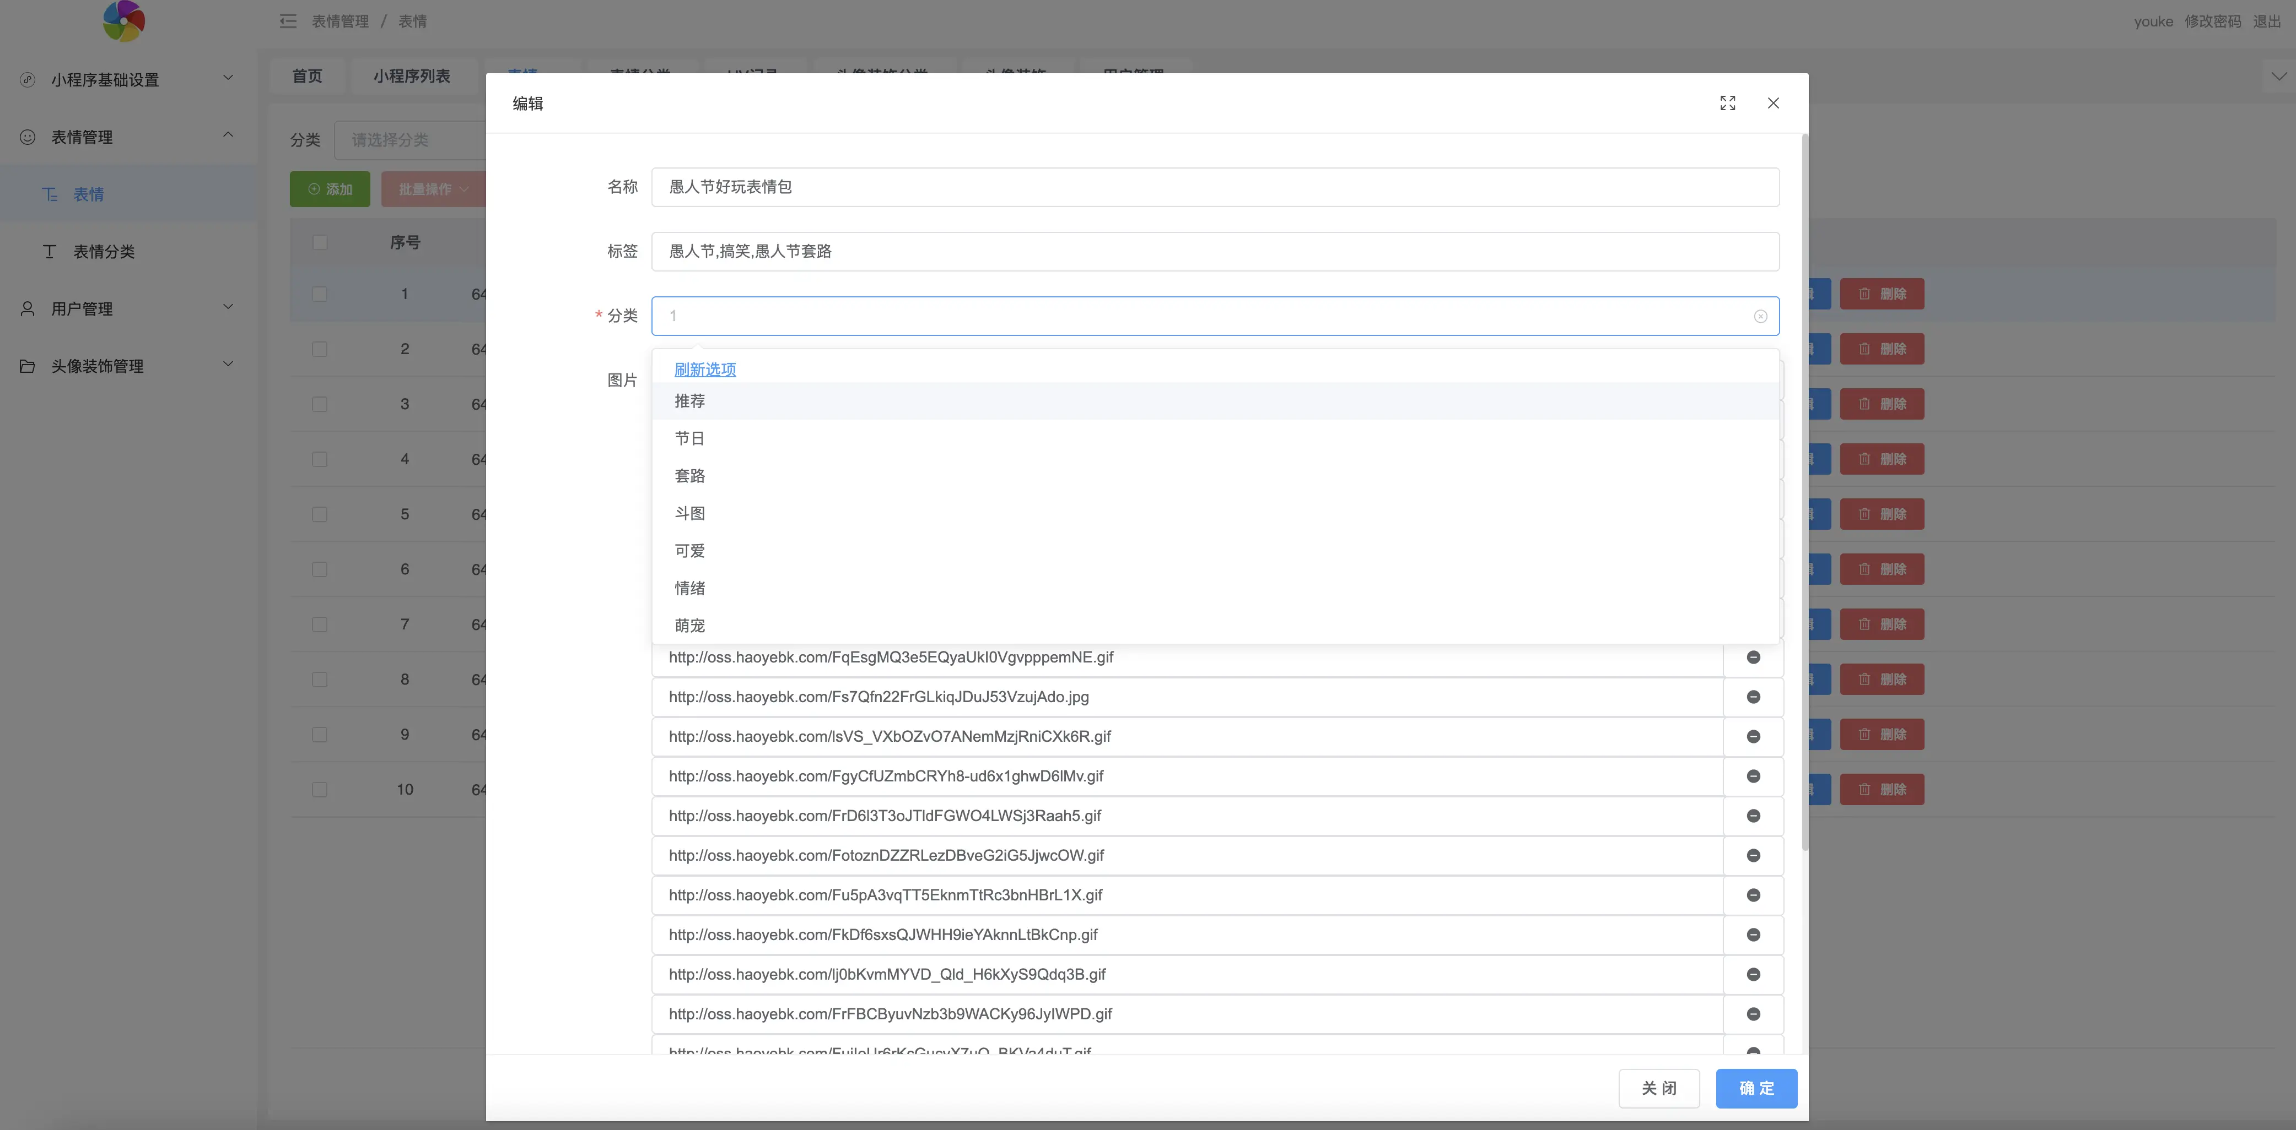The height and width of the screenshot is (1130, 2296).
Task: Click minus icon beside the FrFBCByuvNzb gif URL
Action: [1753, 1014]
